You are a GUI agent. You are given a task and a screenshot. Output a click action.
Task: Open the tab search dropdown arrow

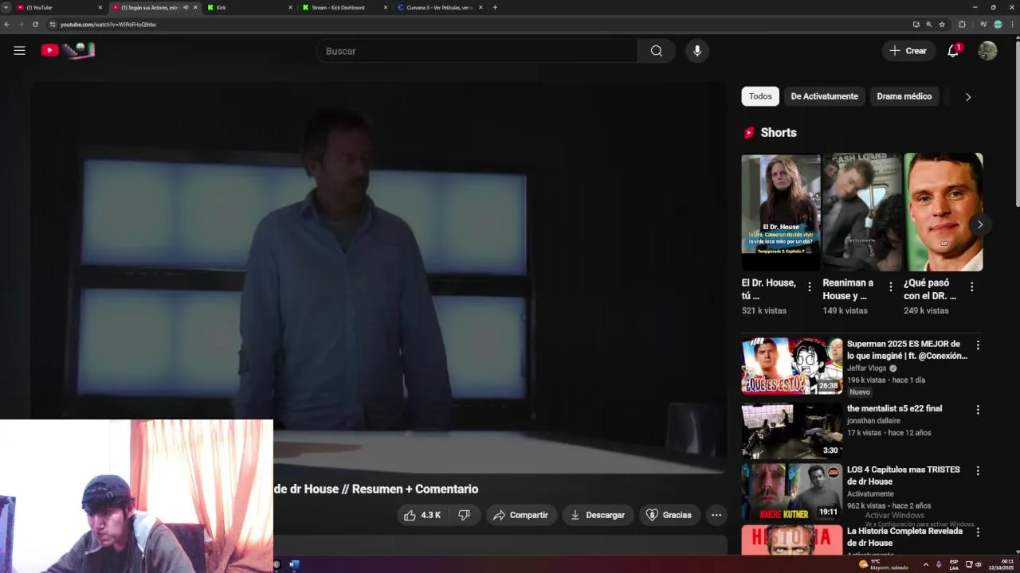point(6,7)
